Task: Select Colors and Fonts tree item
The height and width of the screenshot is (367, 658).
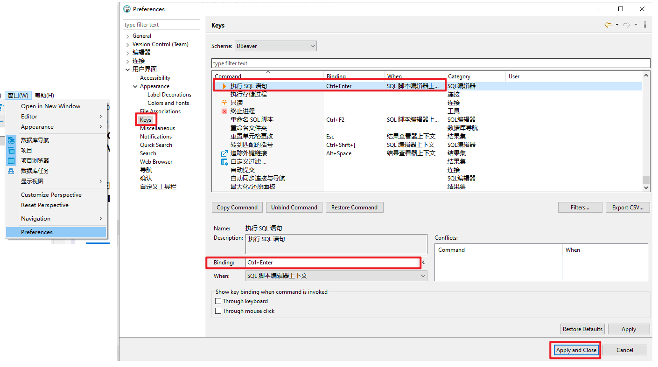Action: (x=168, y=103)
